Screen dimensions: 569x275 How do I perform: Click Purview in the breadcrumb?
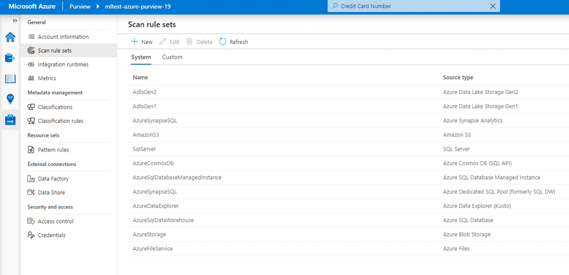coord(80,7)
